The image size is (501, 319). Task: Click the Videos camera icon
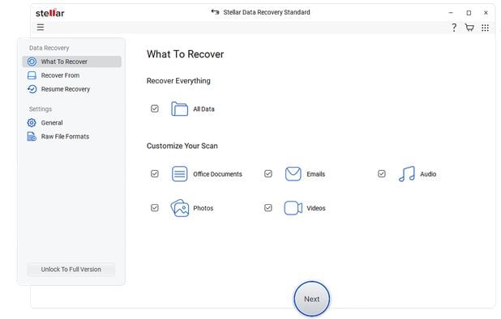pos(293,208)
